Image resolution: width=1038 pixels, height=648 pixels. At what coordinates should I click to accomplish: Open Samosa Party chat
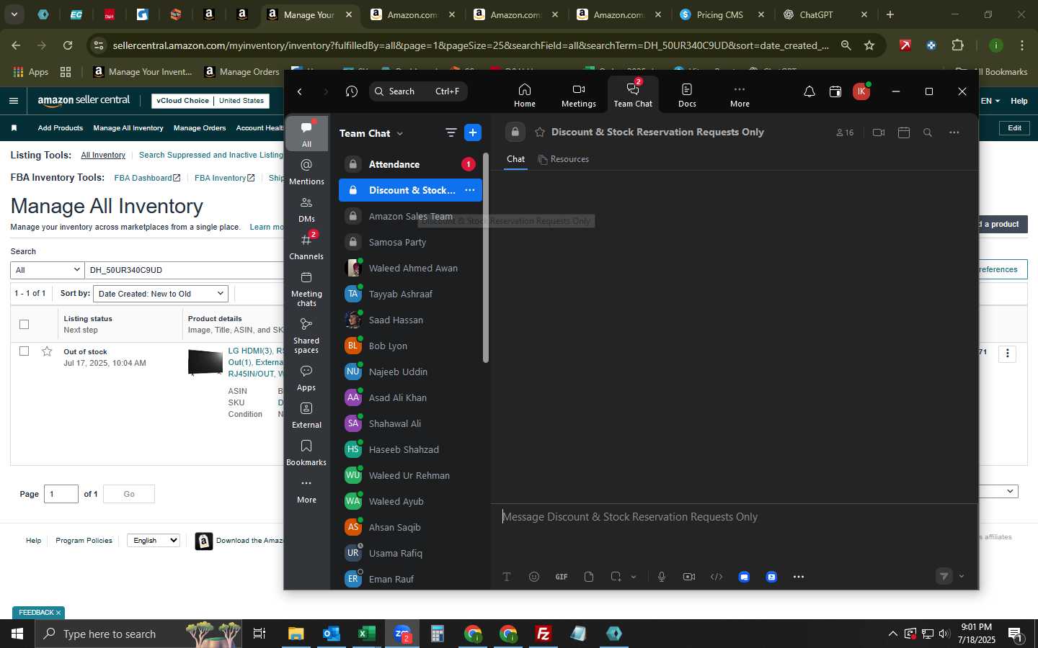click(410, 242)
